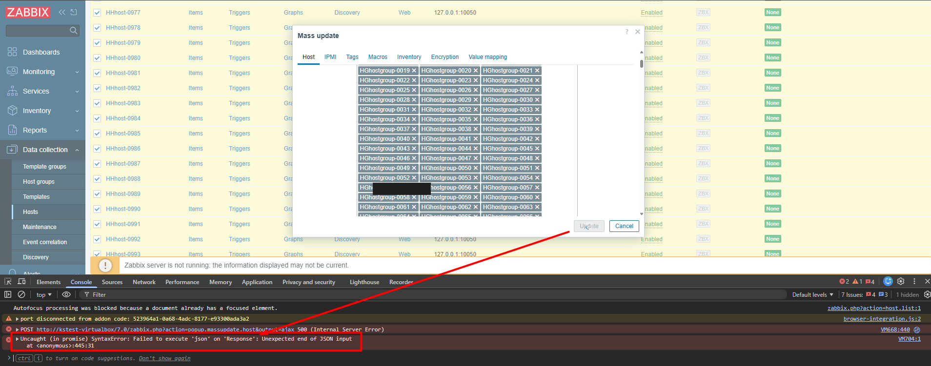The height and width of the screenshot is (366, 931).
Task: Uncheck the checkbox for HHhost-0977
Action: click(97, 13)
